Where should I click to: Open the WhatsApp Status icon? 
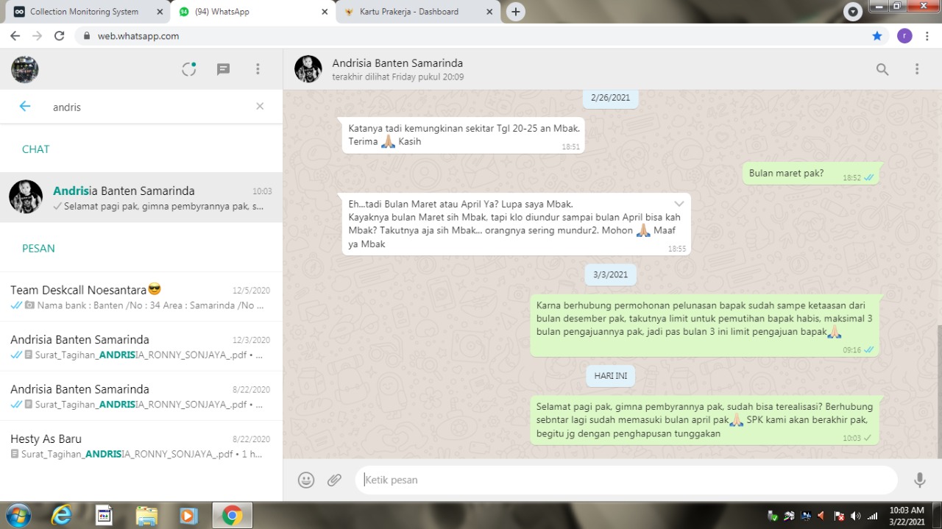(x=189, y=69)
